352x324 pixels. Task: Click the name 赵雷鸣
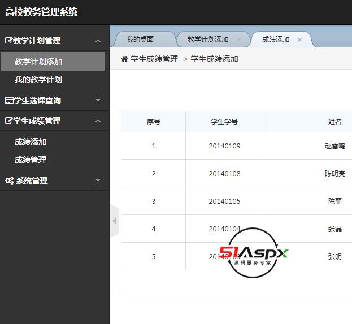point(334,146)
